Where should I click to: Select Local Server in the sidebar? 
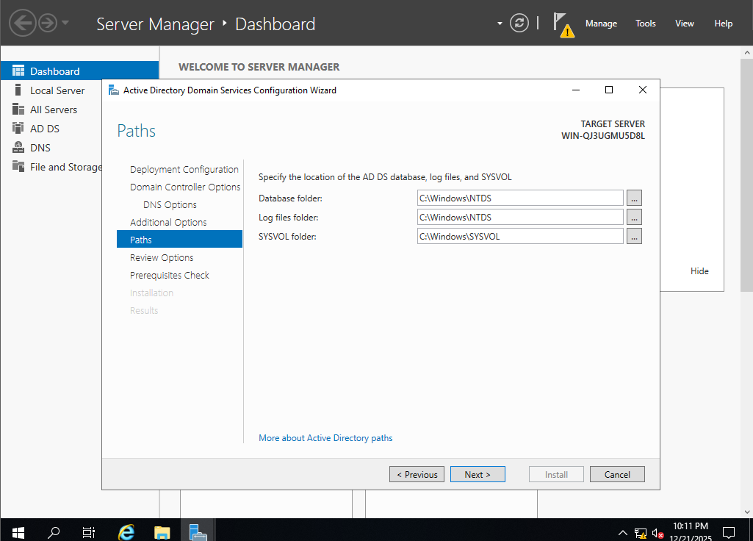point(57,90)
